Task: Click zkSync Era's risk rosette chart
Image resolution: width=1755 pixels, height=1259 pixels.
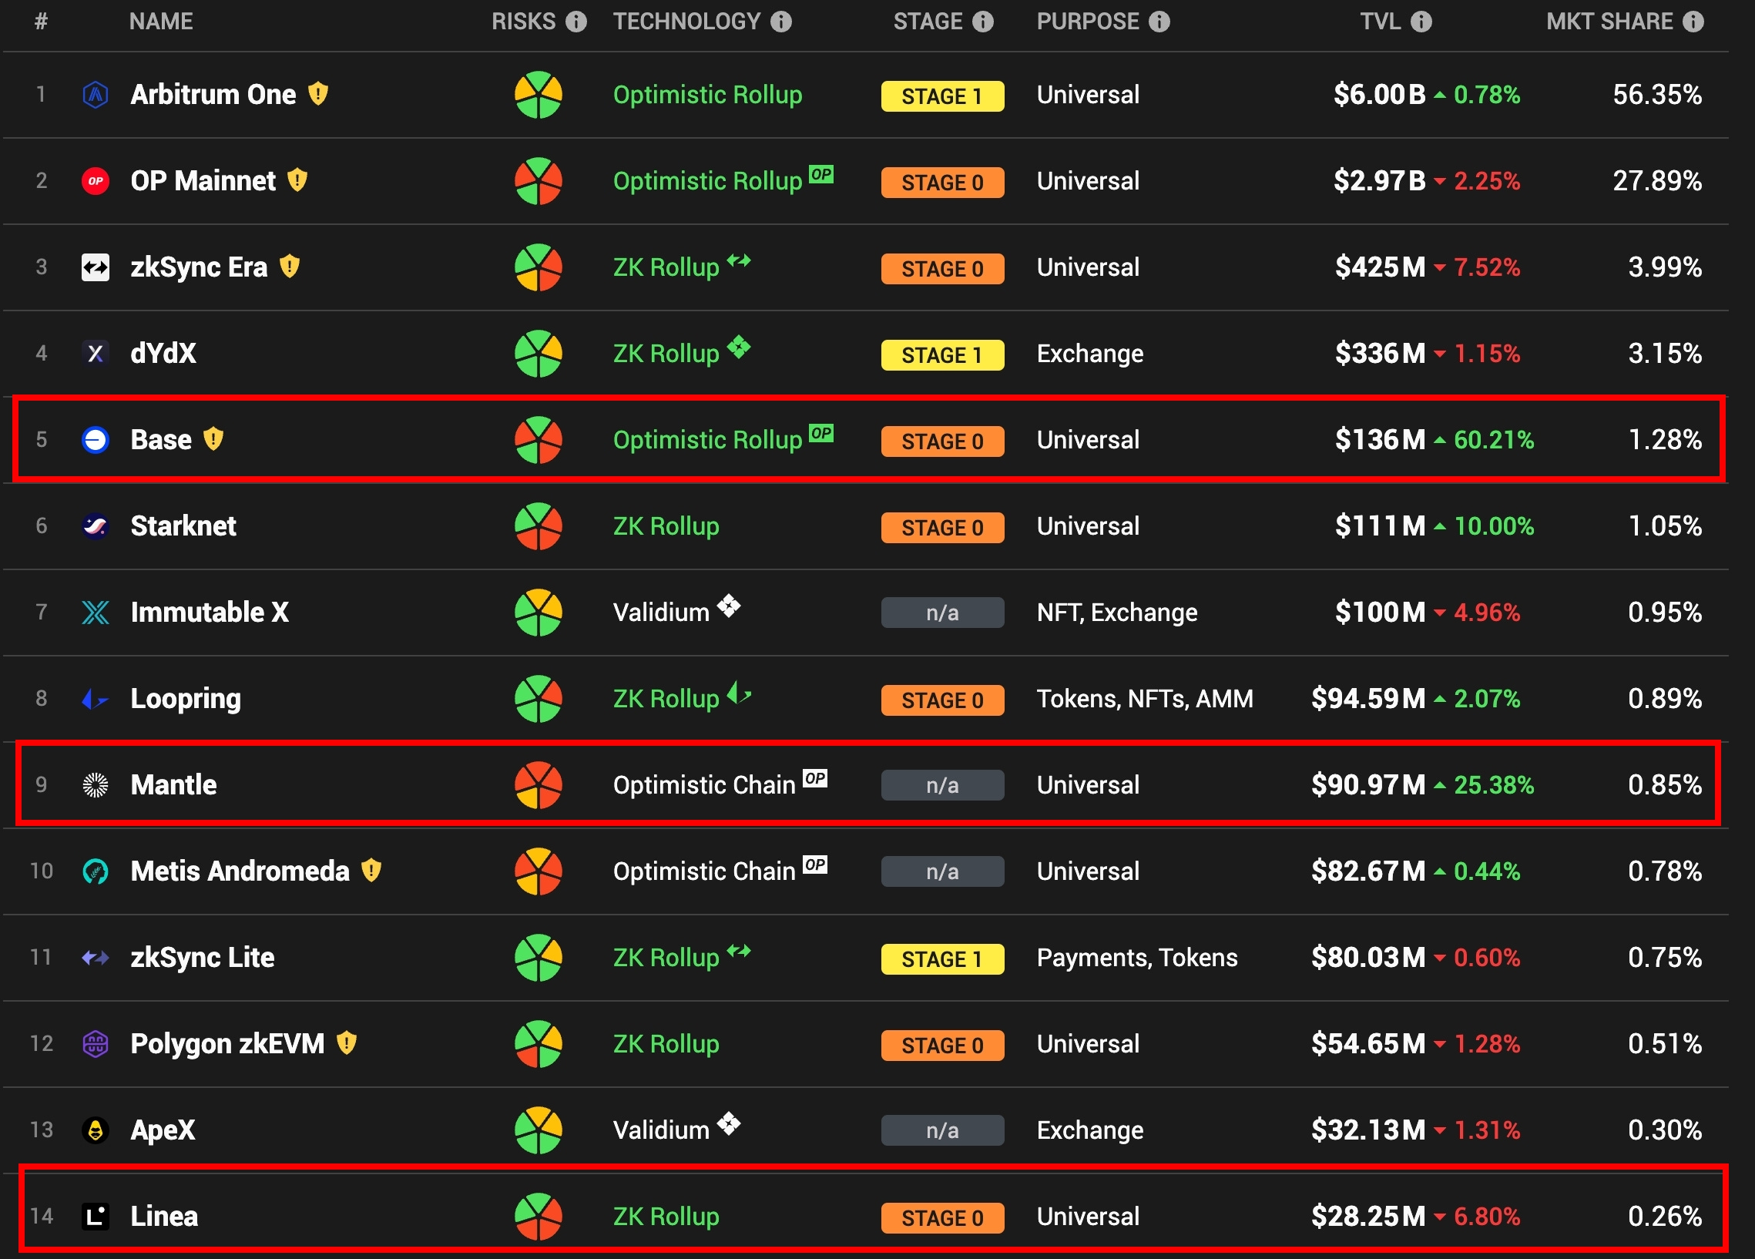Action: click(x=538, y=267)
